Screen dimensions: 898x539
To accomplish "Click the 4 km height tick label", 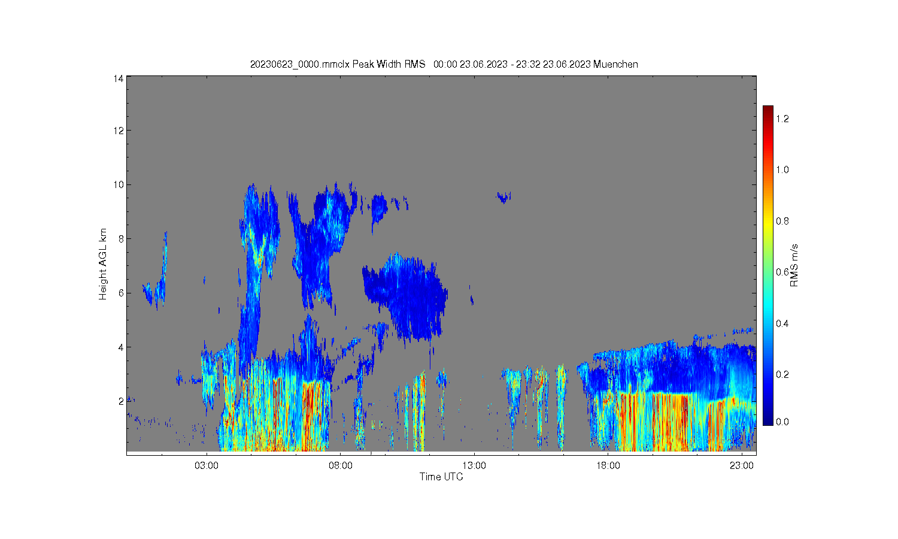I will pyautogui.click(x=122, y=347).
